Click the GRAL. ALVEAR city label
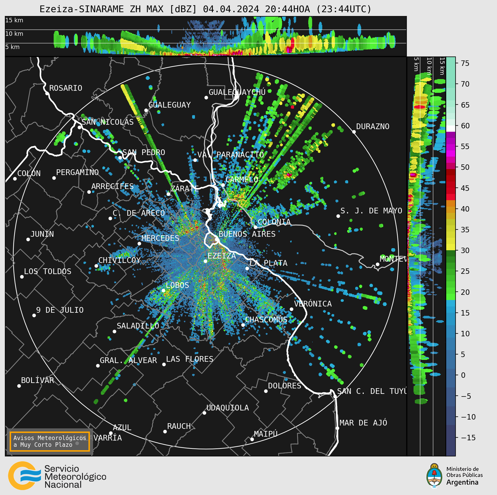The height and width of the screenshot is (495, 497). coord(128,360)
